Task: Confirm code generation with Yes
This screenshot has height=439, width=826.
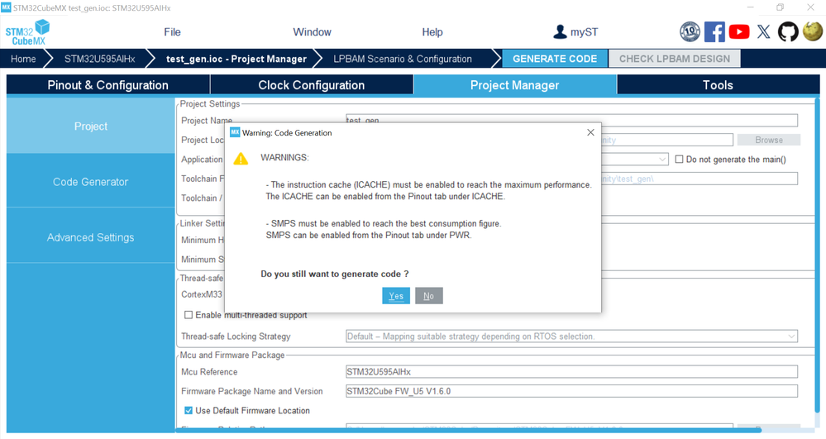Action: tap(396, 296)
